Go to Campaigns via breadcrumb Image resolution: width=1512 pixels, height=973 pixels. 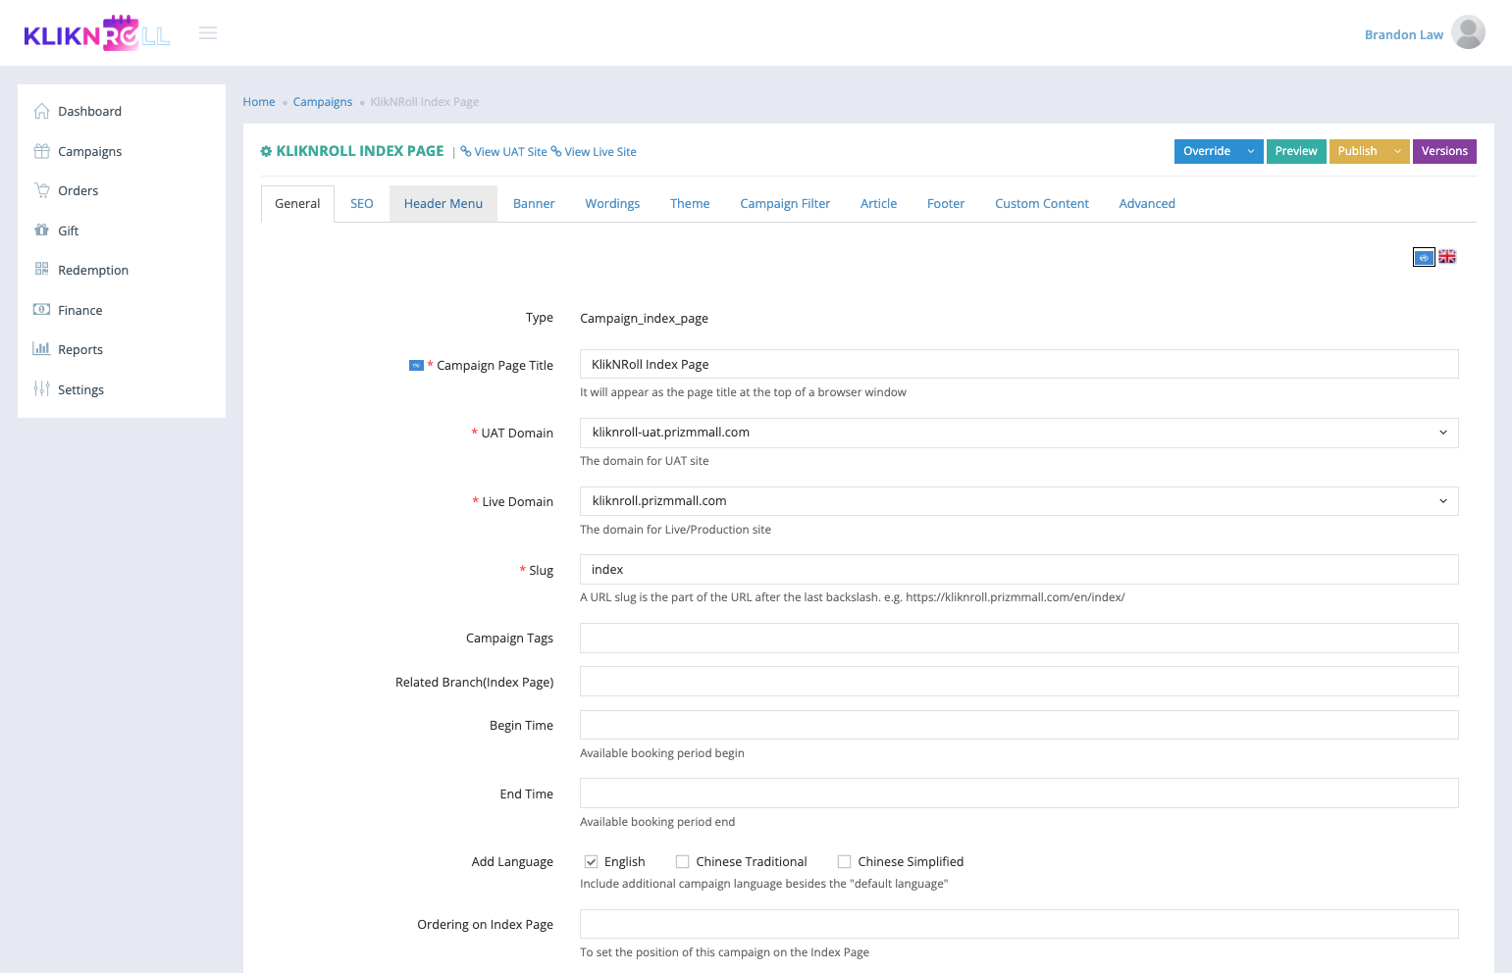(x=323, y=102)
